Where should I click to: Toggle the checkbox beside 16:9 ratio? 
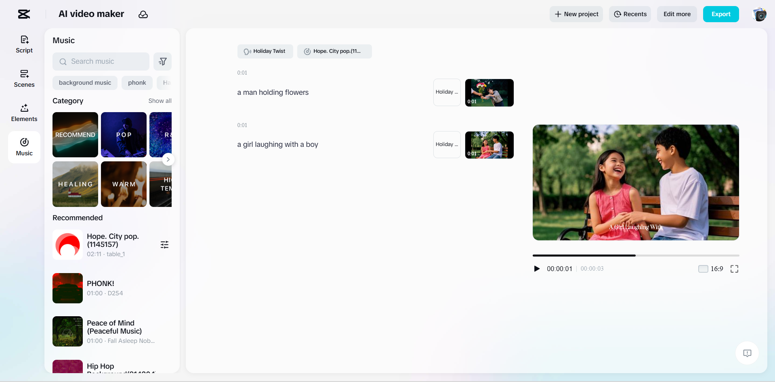coord(703,268)
